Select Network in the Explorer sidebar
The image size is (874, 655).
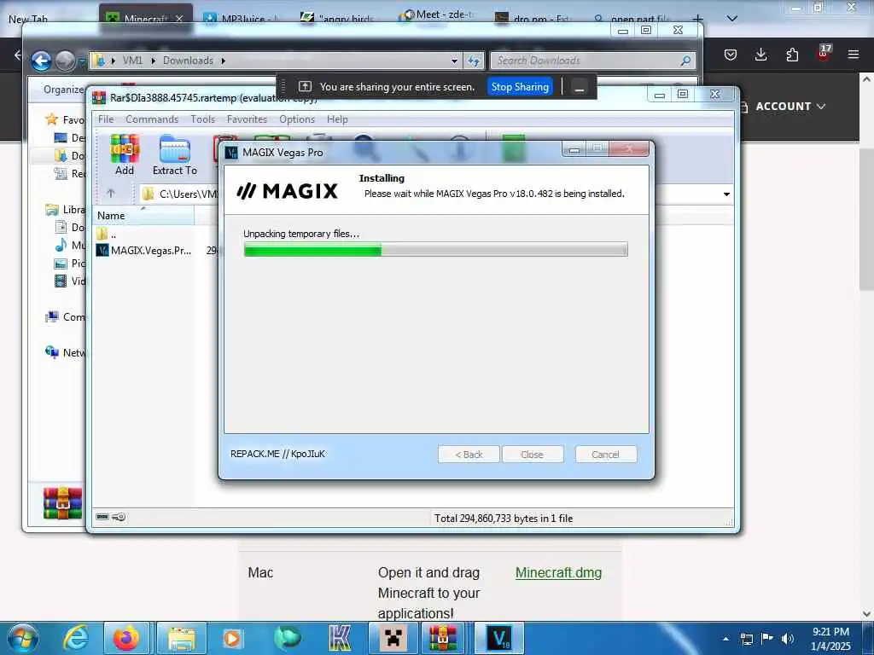[x=66, y=352]
